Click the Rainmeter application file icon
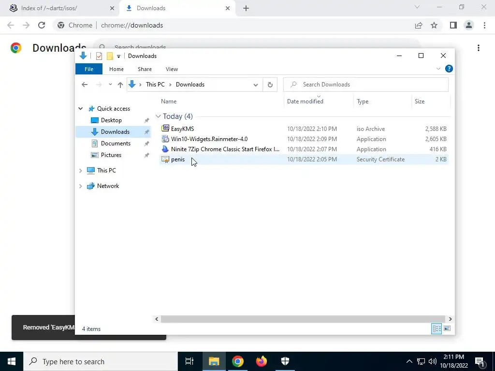 tap(165, 139)
